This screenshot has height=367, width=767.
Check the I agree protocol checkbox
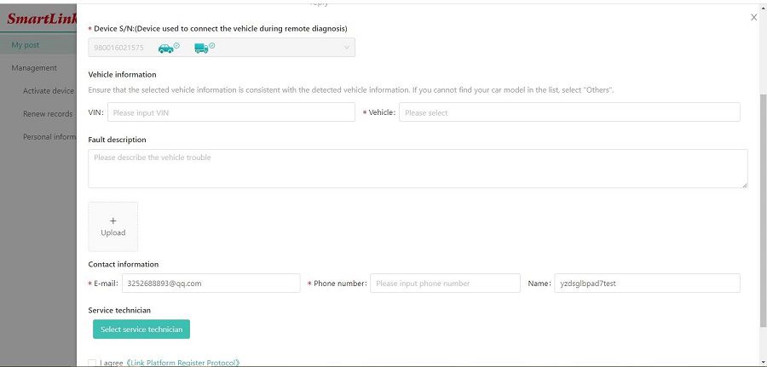coord(93,363)
